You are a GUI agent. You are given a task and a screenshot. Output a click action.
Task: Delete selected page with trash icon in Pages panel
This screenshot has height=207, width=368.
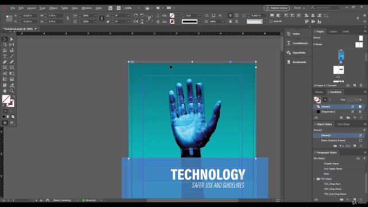click(x=361, y=86)
